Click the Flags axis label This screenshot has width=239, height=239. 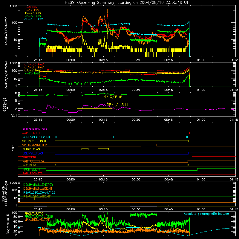[12, 149]
